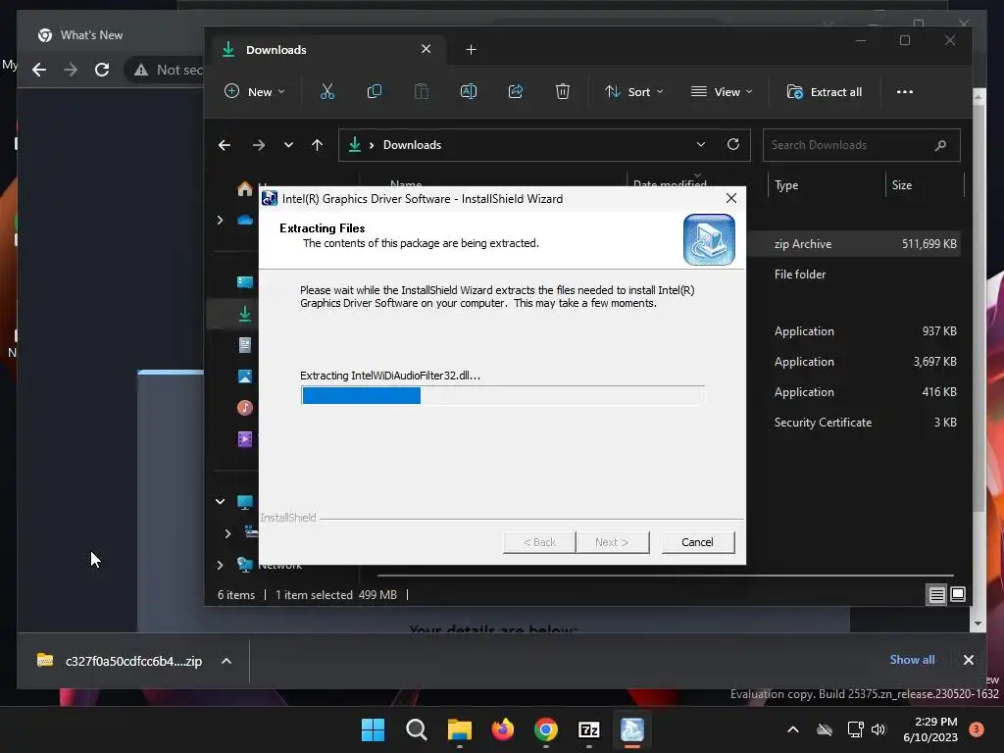Select the Documents sidebar shortcut icon
This screenshot has height=753, width=1004.
244,345
